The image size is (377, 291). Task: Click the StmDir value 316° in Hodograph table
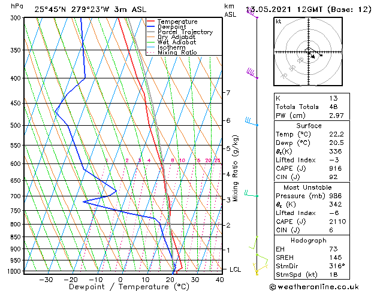point(337,266)
